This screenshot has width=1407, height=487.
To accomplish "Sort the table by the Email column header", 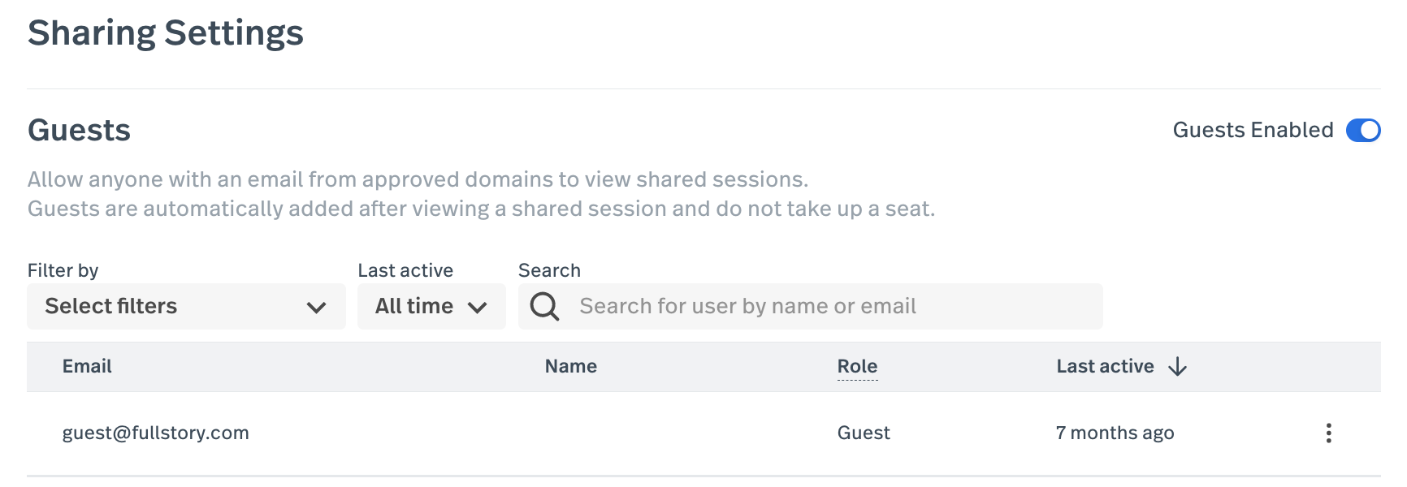I will (87, 366).
